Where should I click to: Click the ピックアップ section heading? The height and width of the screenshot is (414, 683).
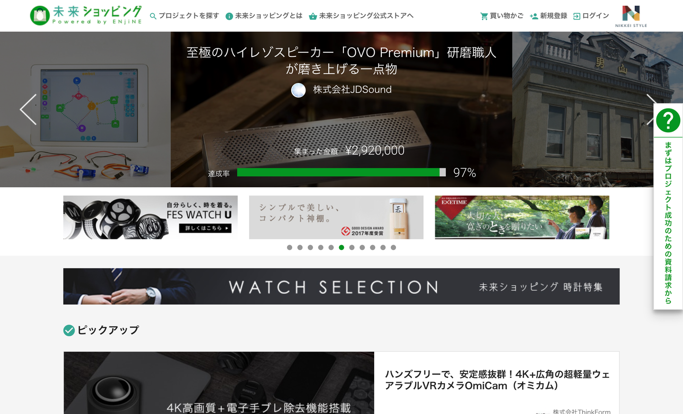coord(108,330)
